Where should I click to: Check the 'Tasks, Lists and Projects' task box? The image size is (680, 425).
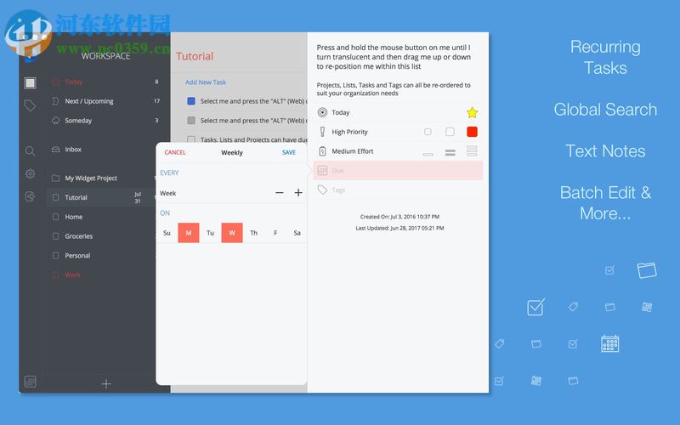(191, 139)
